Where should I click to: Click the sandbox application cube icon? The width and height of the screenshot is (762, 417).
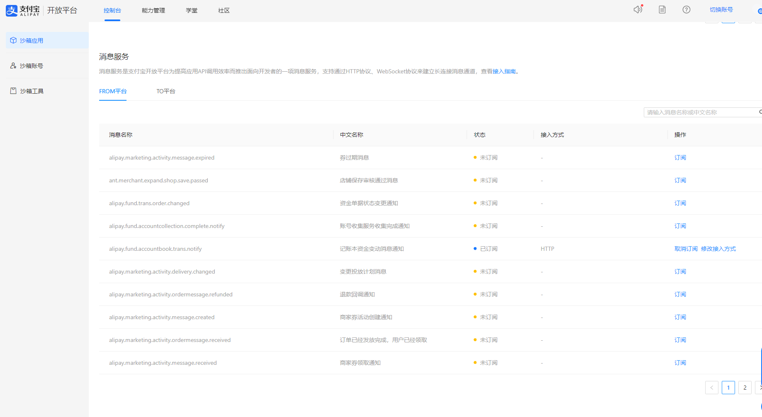[13, 40]
